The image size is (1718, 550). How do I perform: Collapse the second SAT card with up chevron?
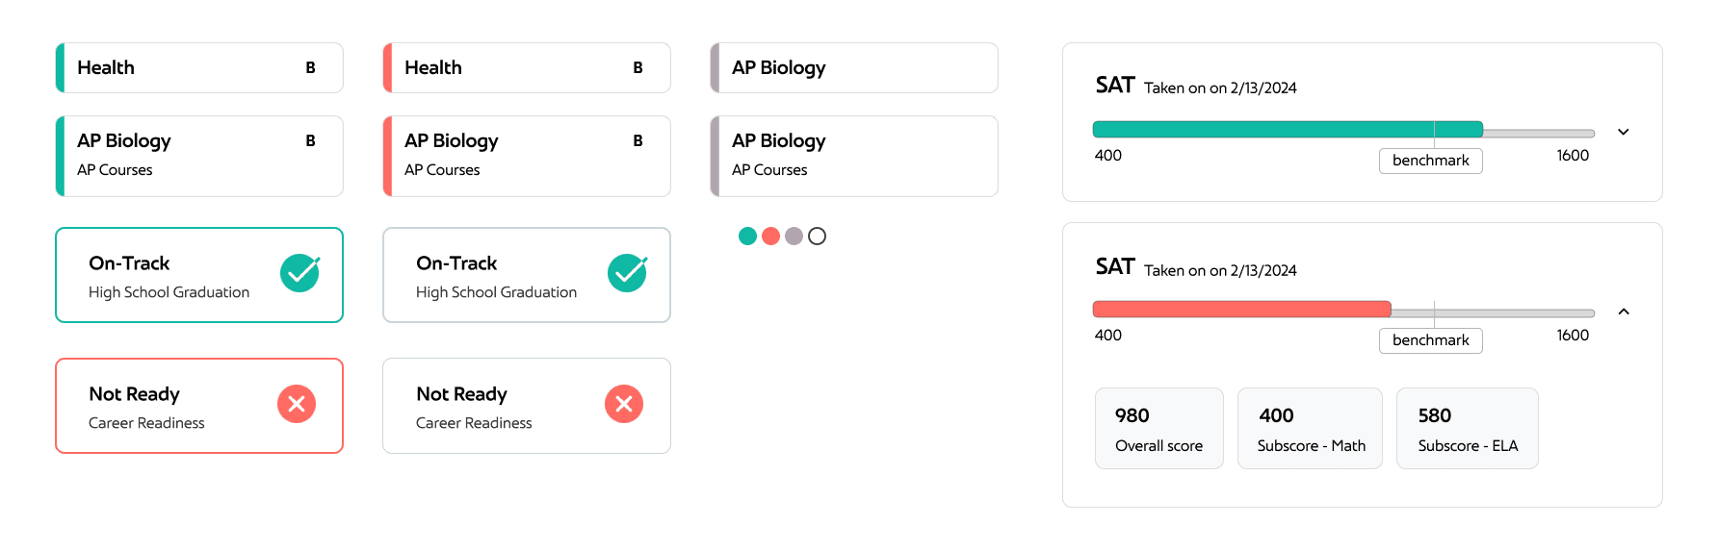(x=1624, y=312)
